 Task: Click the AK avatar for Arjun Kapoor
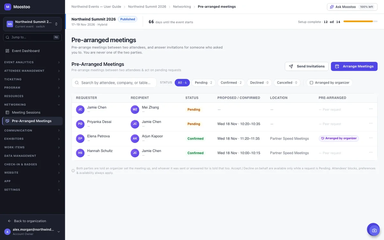(x=135, y=138)
